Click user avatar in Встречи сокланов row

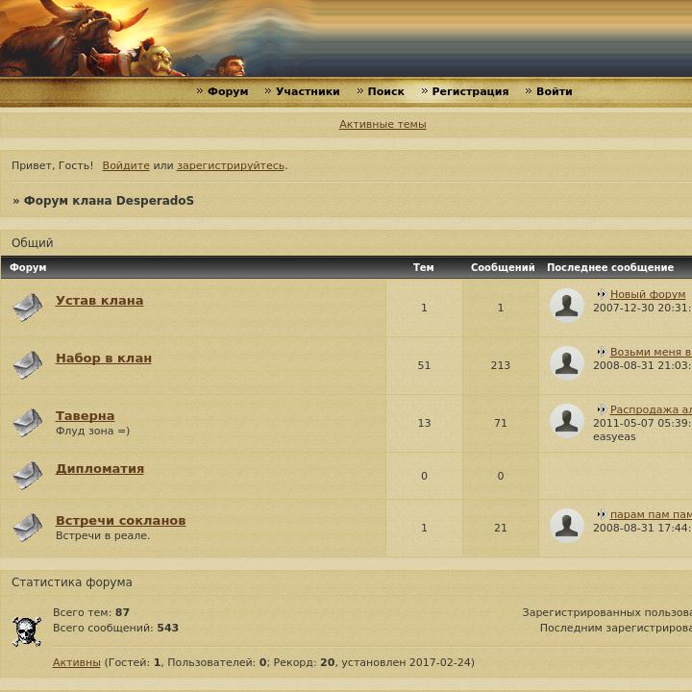click(567, 526)
